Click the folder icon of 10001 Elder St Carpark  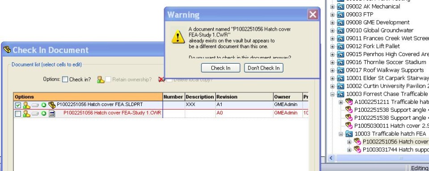[341, 78]
